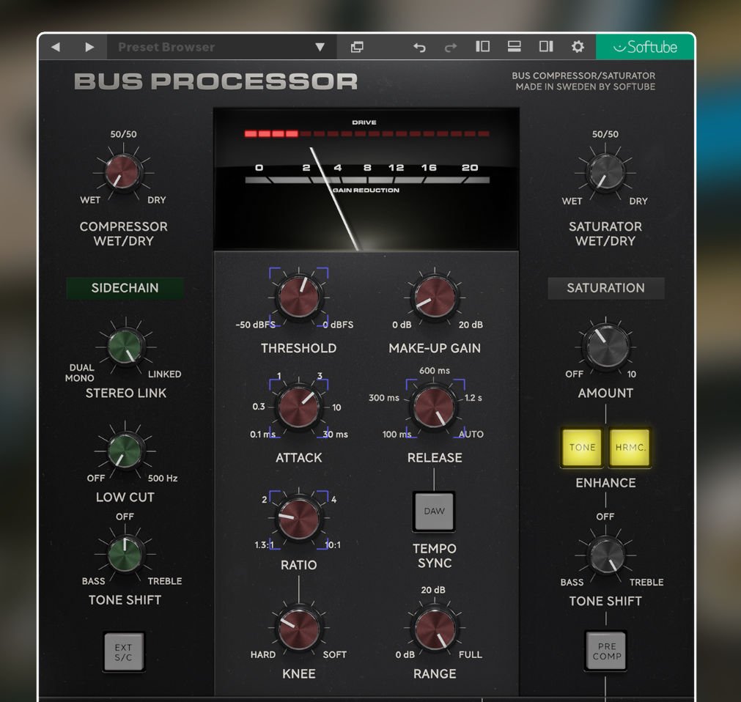Screen dimensions: 741x702
Task: Toggle the bottom panel view
Action: point(515,46)
